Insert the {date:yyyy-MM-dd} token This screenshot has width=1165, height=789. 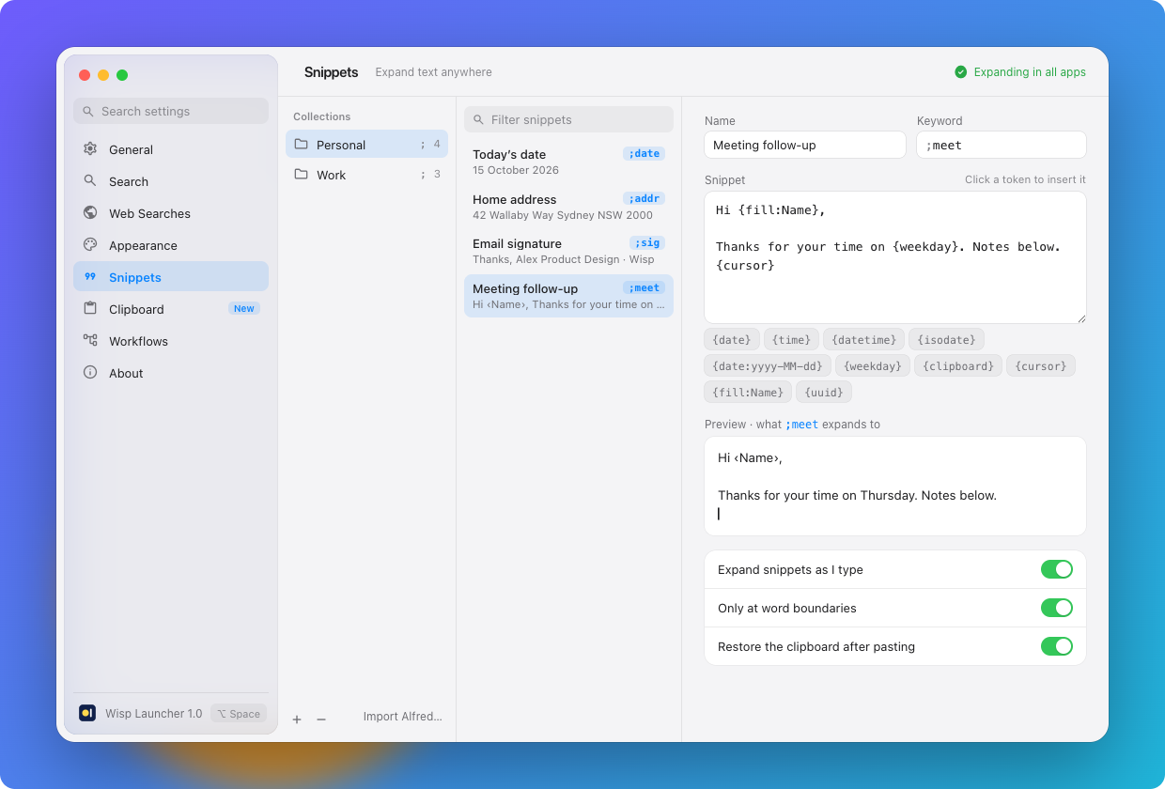[768, 365]
